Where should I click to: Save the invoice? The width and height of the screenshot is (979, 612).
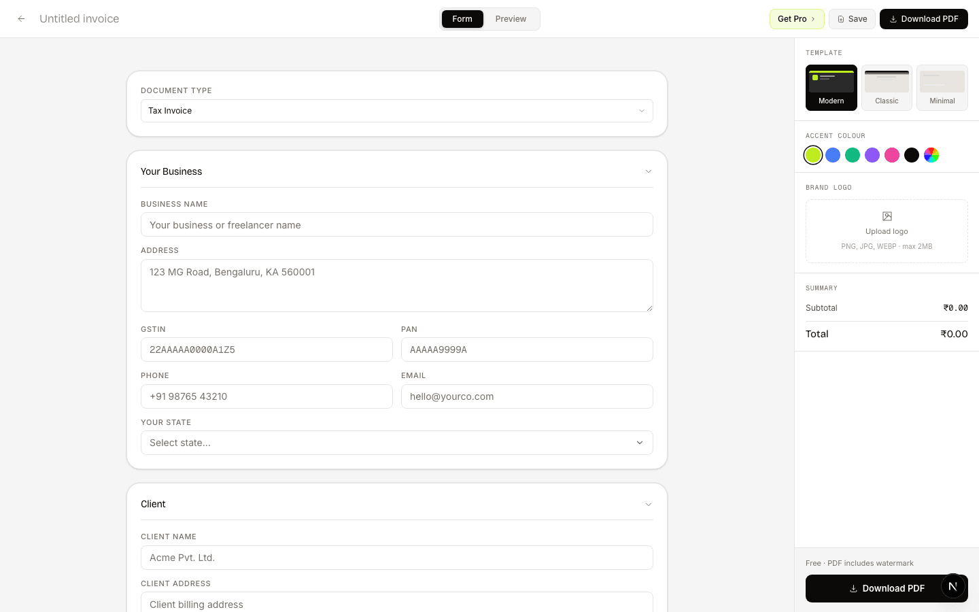pyautogui.click(x=852, y=19)
